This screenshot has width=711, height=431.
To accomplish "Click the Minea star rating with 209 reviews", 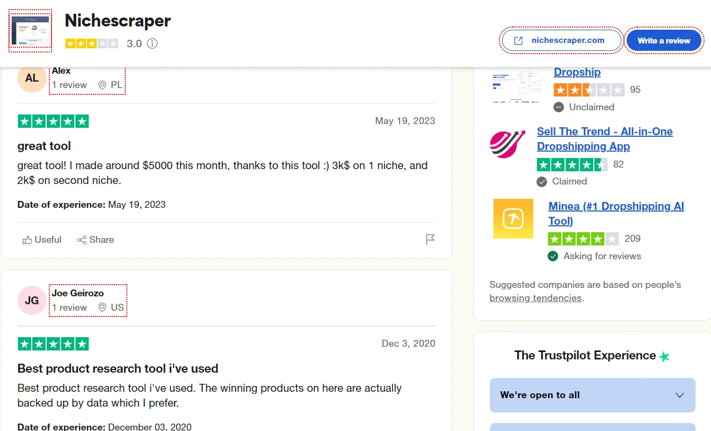I will 583,239.
